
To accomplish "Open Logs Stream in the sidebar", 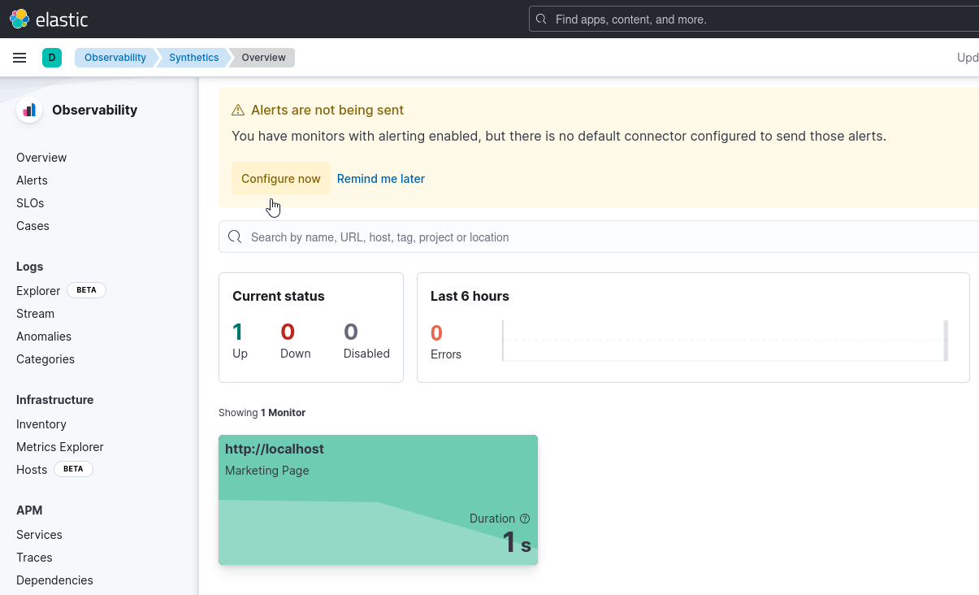I will pos(35,314).
